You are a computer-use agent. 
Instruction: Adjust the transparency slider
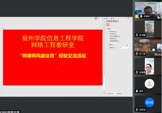coord(117,48)
